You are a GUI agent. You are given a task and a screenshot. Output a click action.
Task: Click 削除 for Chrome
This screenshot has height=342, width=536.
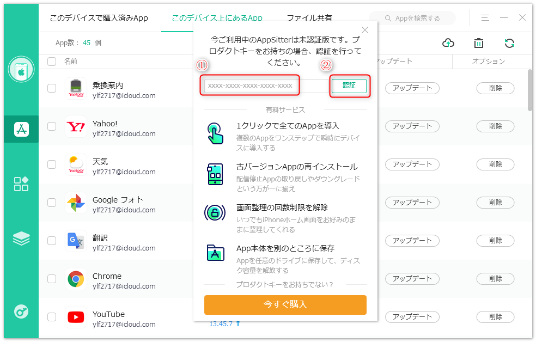[495, 279]
